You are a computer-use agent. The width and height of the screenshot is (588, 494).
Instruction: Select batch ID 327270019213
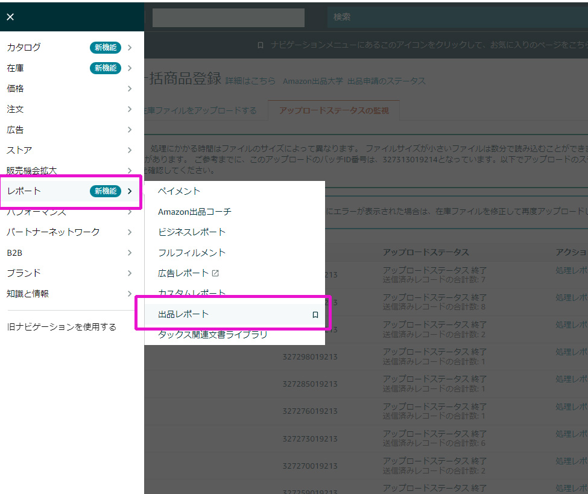click(x=310, y=466)
